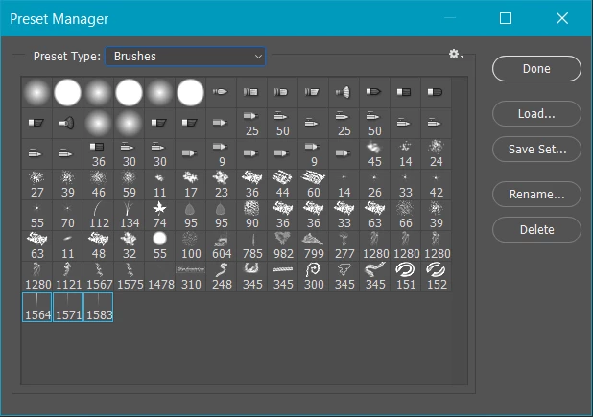Select the star brush labeled 70

pyautogui.click(x=68, y=216)
